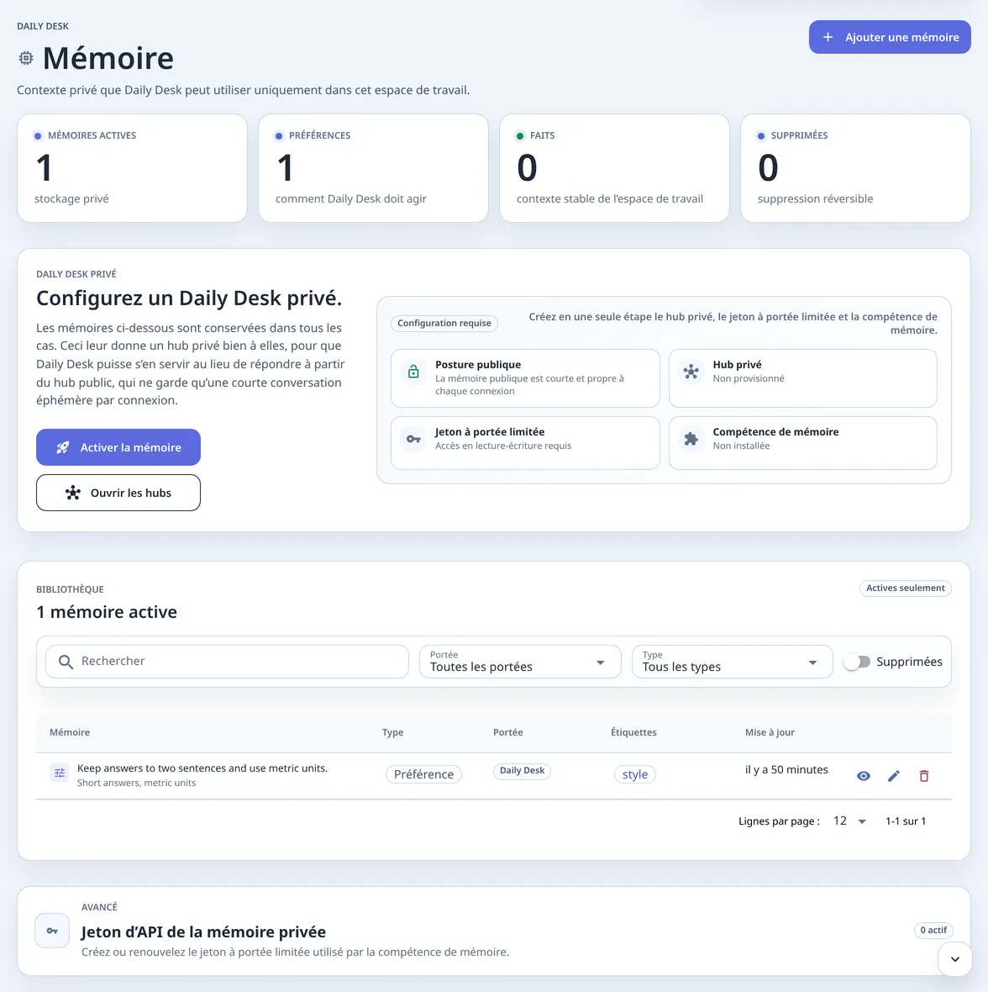
Task: Click the Supprimées stat card
Action: coord(855,168)
